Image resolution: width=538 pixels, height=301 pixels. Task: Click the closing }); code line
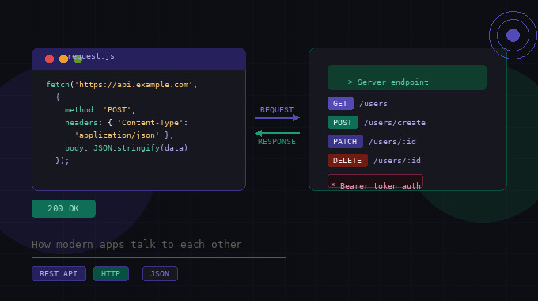pos(62,161)
